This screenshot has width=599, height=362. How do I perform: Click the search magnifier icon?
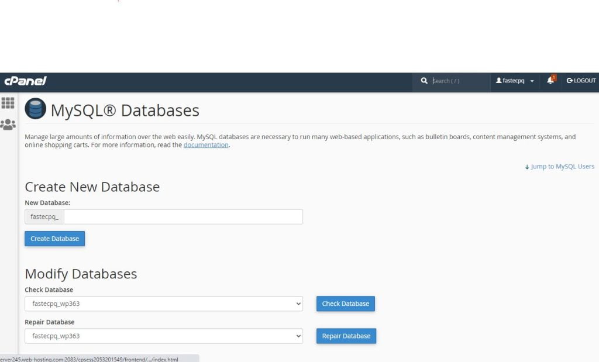click(x=424, y=81)
